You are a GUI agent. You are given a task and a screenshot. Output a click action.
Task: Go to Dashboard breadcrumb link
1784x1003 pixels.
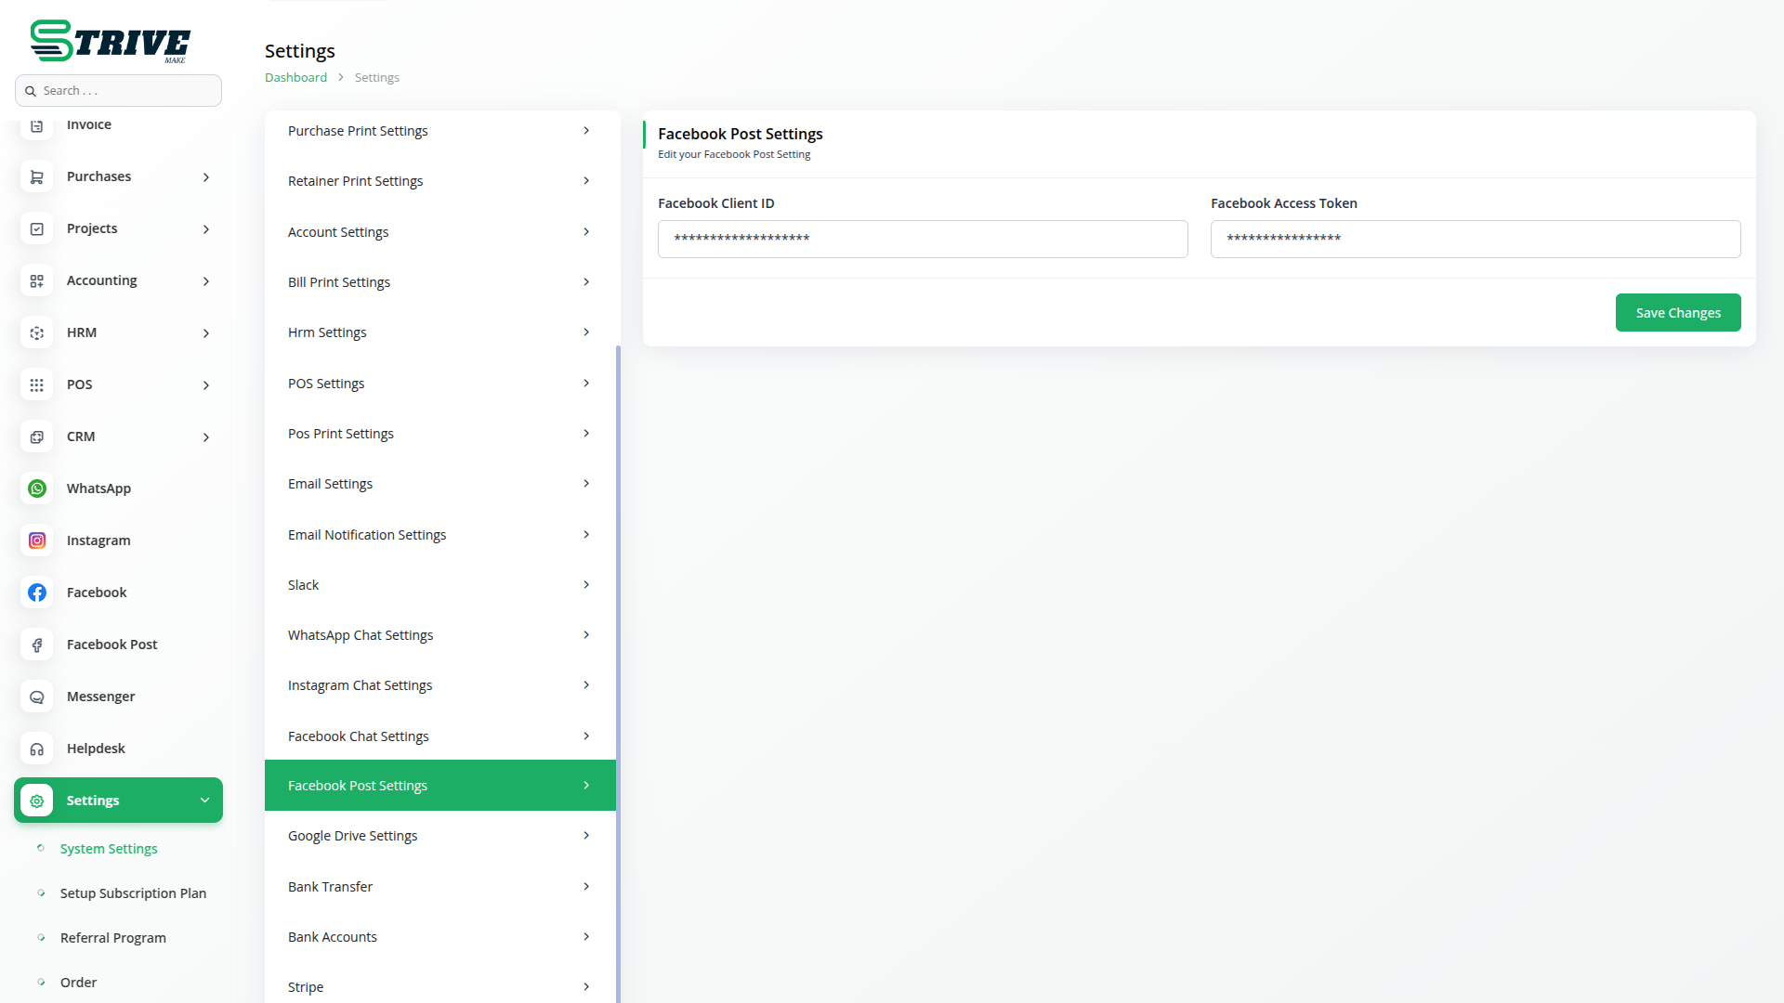[x=295, y=78]
